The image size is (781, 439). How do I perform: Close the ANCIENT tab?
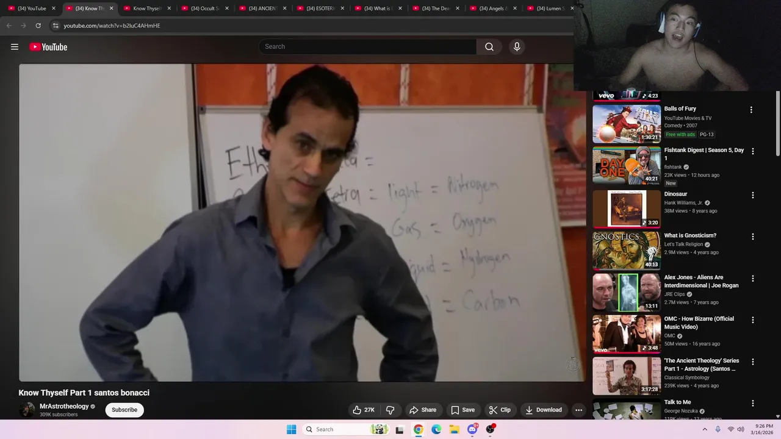[x=285, y=9]
